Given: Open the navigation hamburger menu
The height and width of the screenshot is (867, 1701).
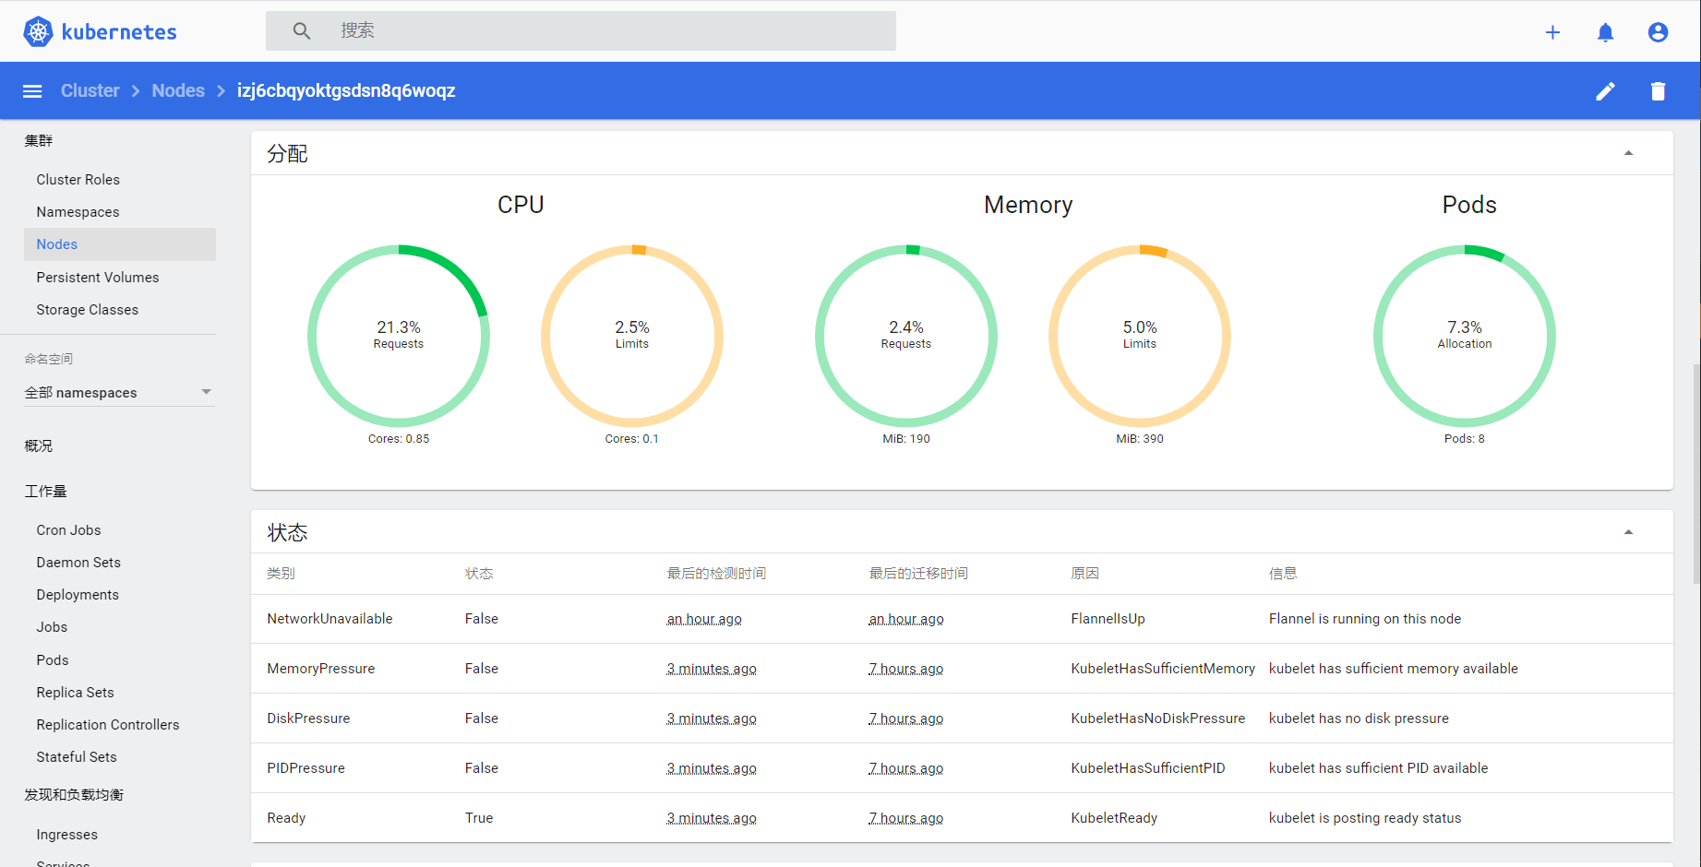Looking at the screenshot, I should click(31, 90).
